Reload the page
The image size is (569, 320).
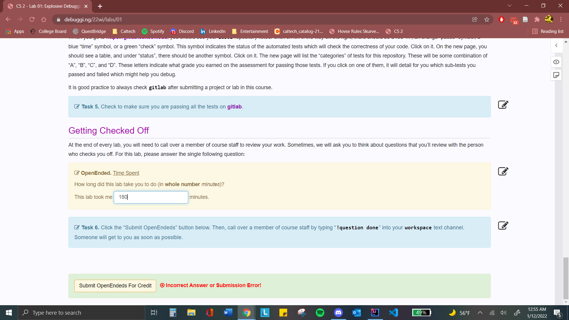click(x=32, y=20)
